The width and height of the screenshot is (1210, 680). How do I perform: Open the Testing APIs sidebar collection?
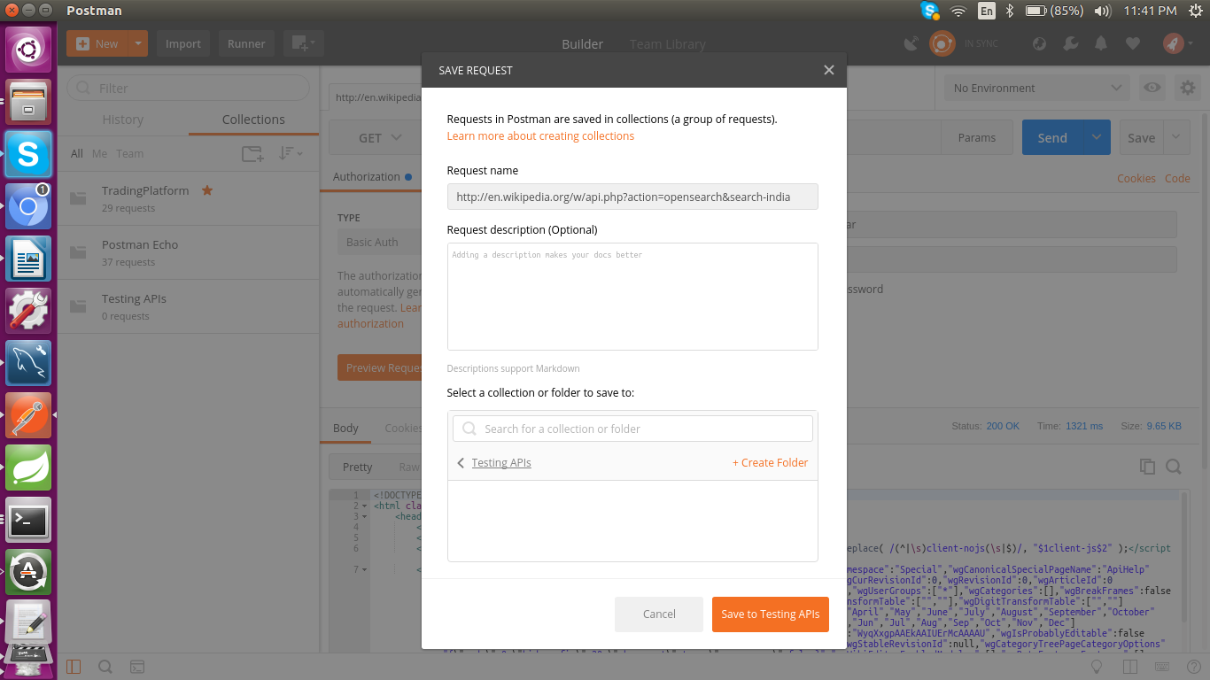click(x=189, y=306)
